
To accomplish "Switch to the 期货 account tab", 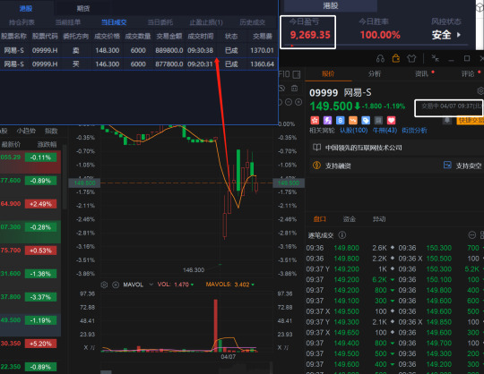I will [x=83, y=8].
